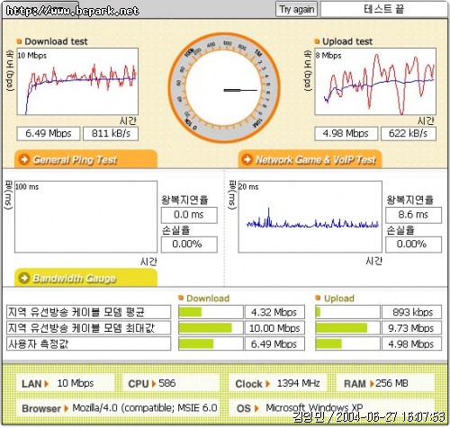Click the Download test orange bullet icon

(x=19, y=41)
